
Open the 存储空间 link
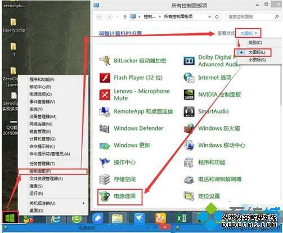(125, 179)
